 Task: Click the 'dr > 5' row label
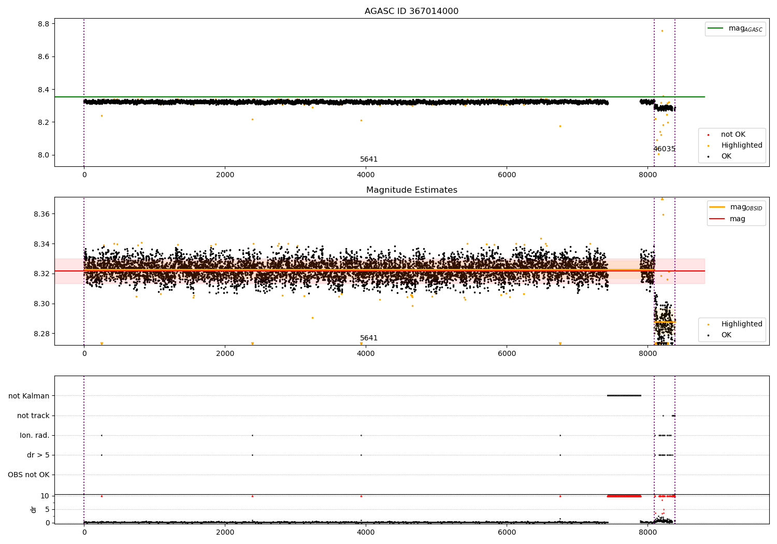coord(38,455)
